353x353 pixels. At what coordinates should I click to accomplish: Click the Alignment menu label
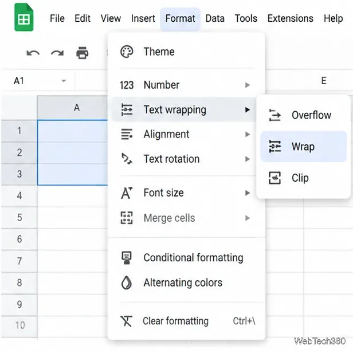[x=166, y=134]
